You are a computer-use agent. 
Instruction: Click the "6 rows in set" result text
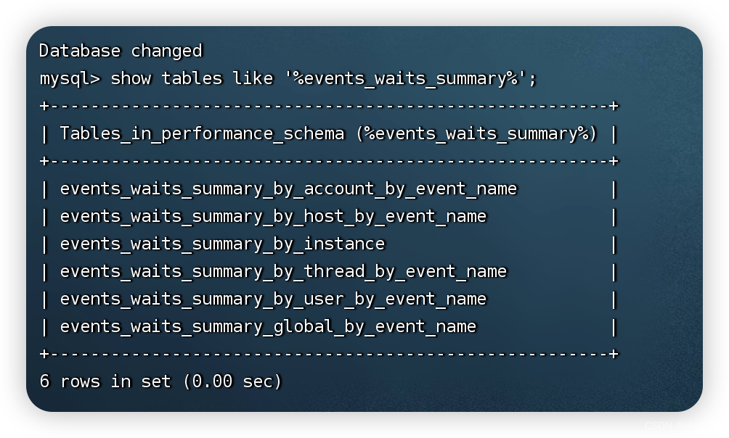105,381
